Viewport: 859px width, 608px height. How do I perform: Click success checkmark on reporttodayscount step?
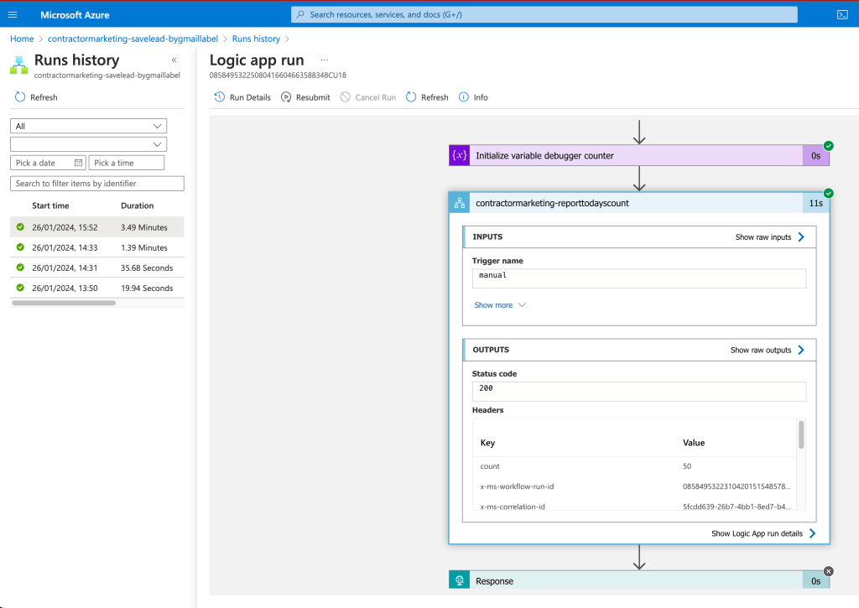click(x=829, y=194)
